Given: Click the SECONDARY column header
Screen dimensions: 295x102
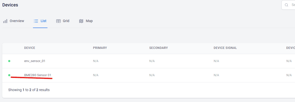Looking at the screenshot, I should click(x=158, y=48).
